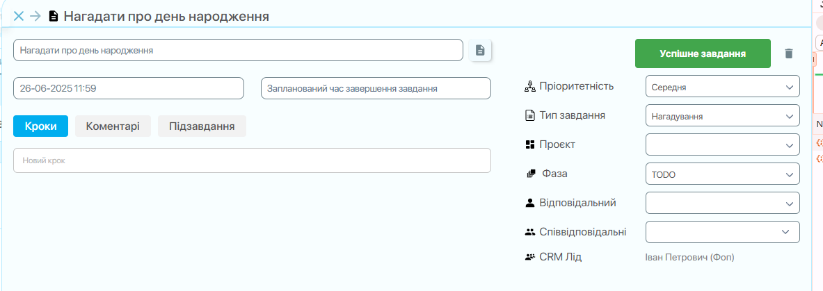
Task: Open CRM lead Іван Петрович (Фоп)
Action: click(689, 258)
